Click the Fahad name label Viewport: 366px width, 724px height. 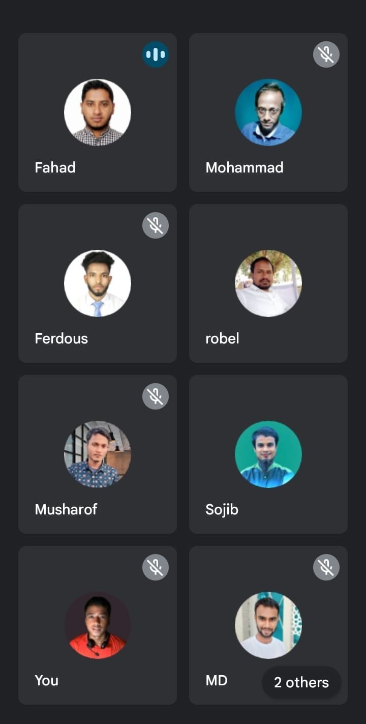coord(55,167)
